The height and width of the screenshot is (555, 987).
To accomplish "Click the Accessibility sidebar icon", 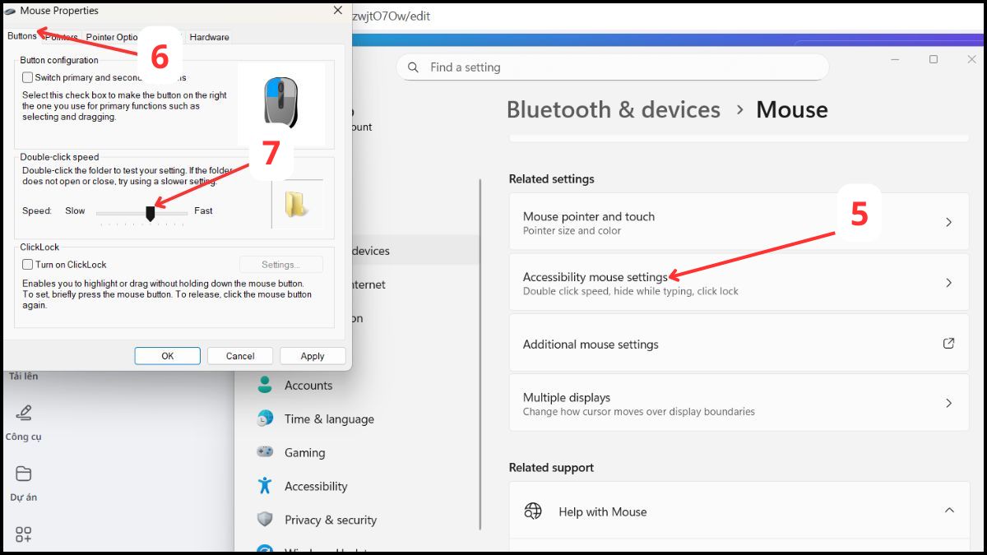I will (x=265, y=486).
